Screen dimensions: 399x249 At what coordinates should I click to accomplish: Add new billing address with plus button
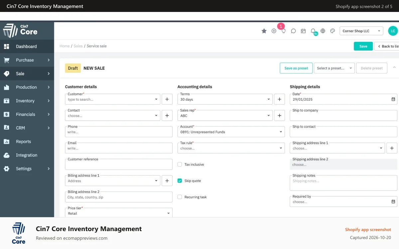pos(167,181)
